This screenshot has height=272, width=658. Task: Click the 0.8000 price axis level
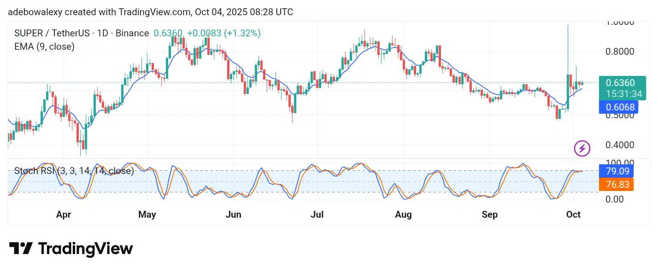click(x=620, y=52)
